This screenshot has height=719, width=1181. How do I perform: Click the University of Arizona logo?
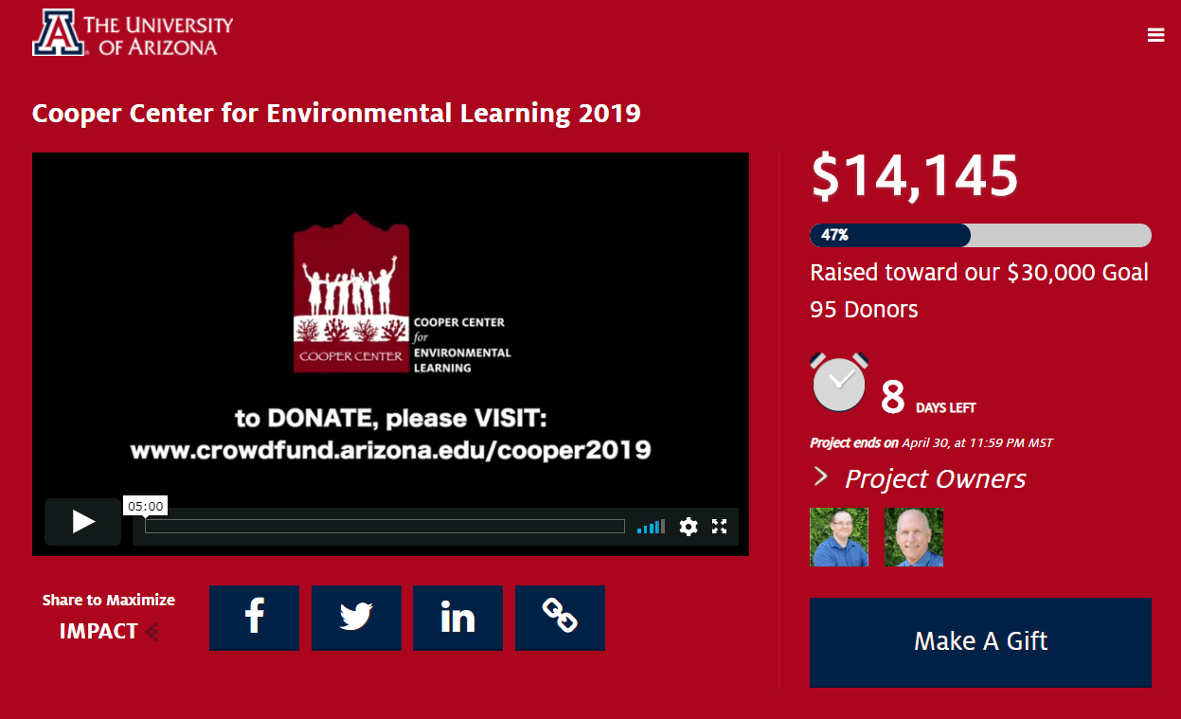133,33
